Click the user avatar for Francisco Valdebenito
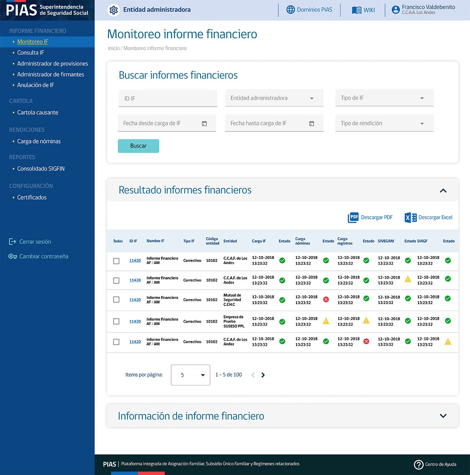 [395, 10]
